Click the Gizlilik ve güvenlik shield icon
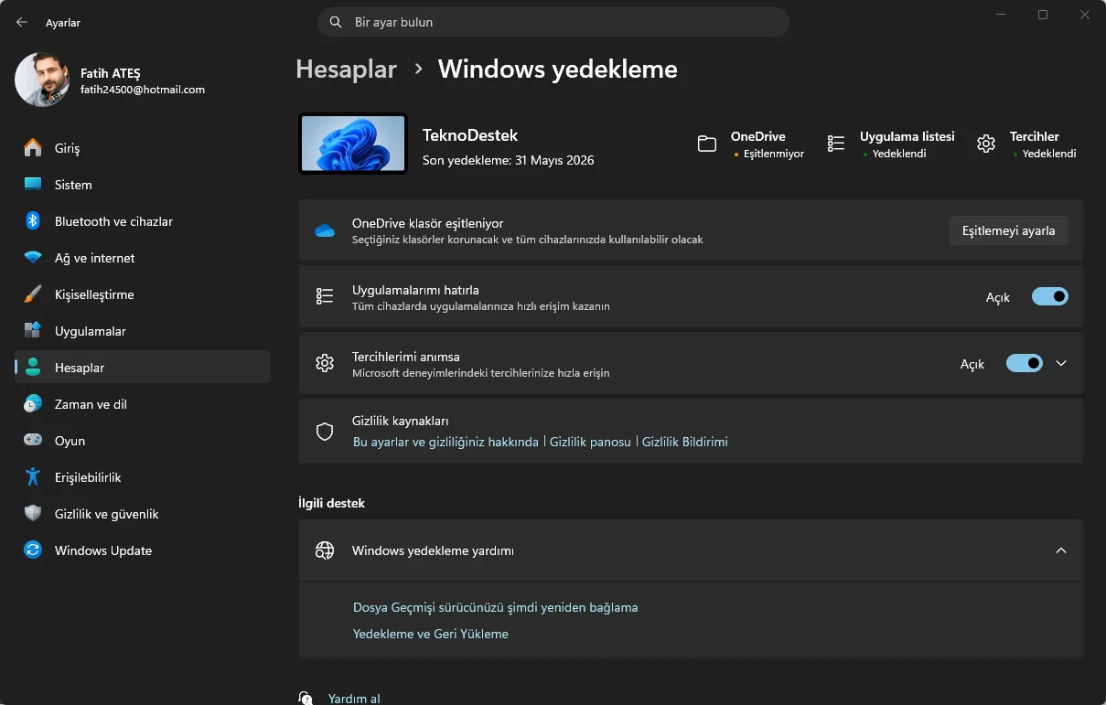The image size is (1106, 705). point(33,514)
